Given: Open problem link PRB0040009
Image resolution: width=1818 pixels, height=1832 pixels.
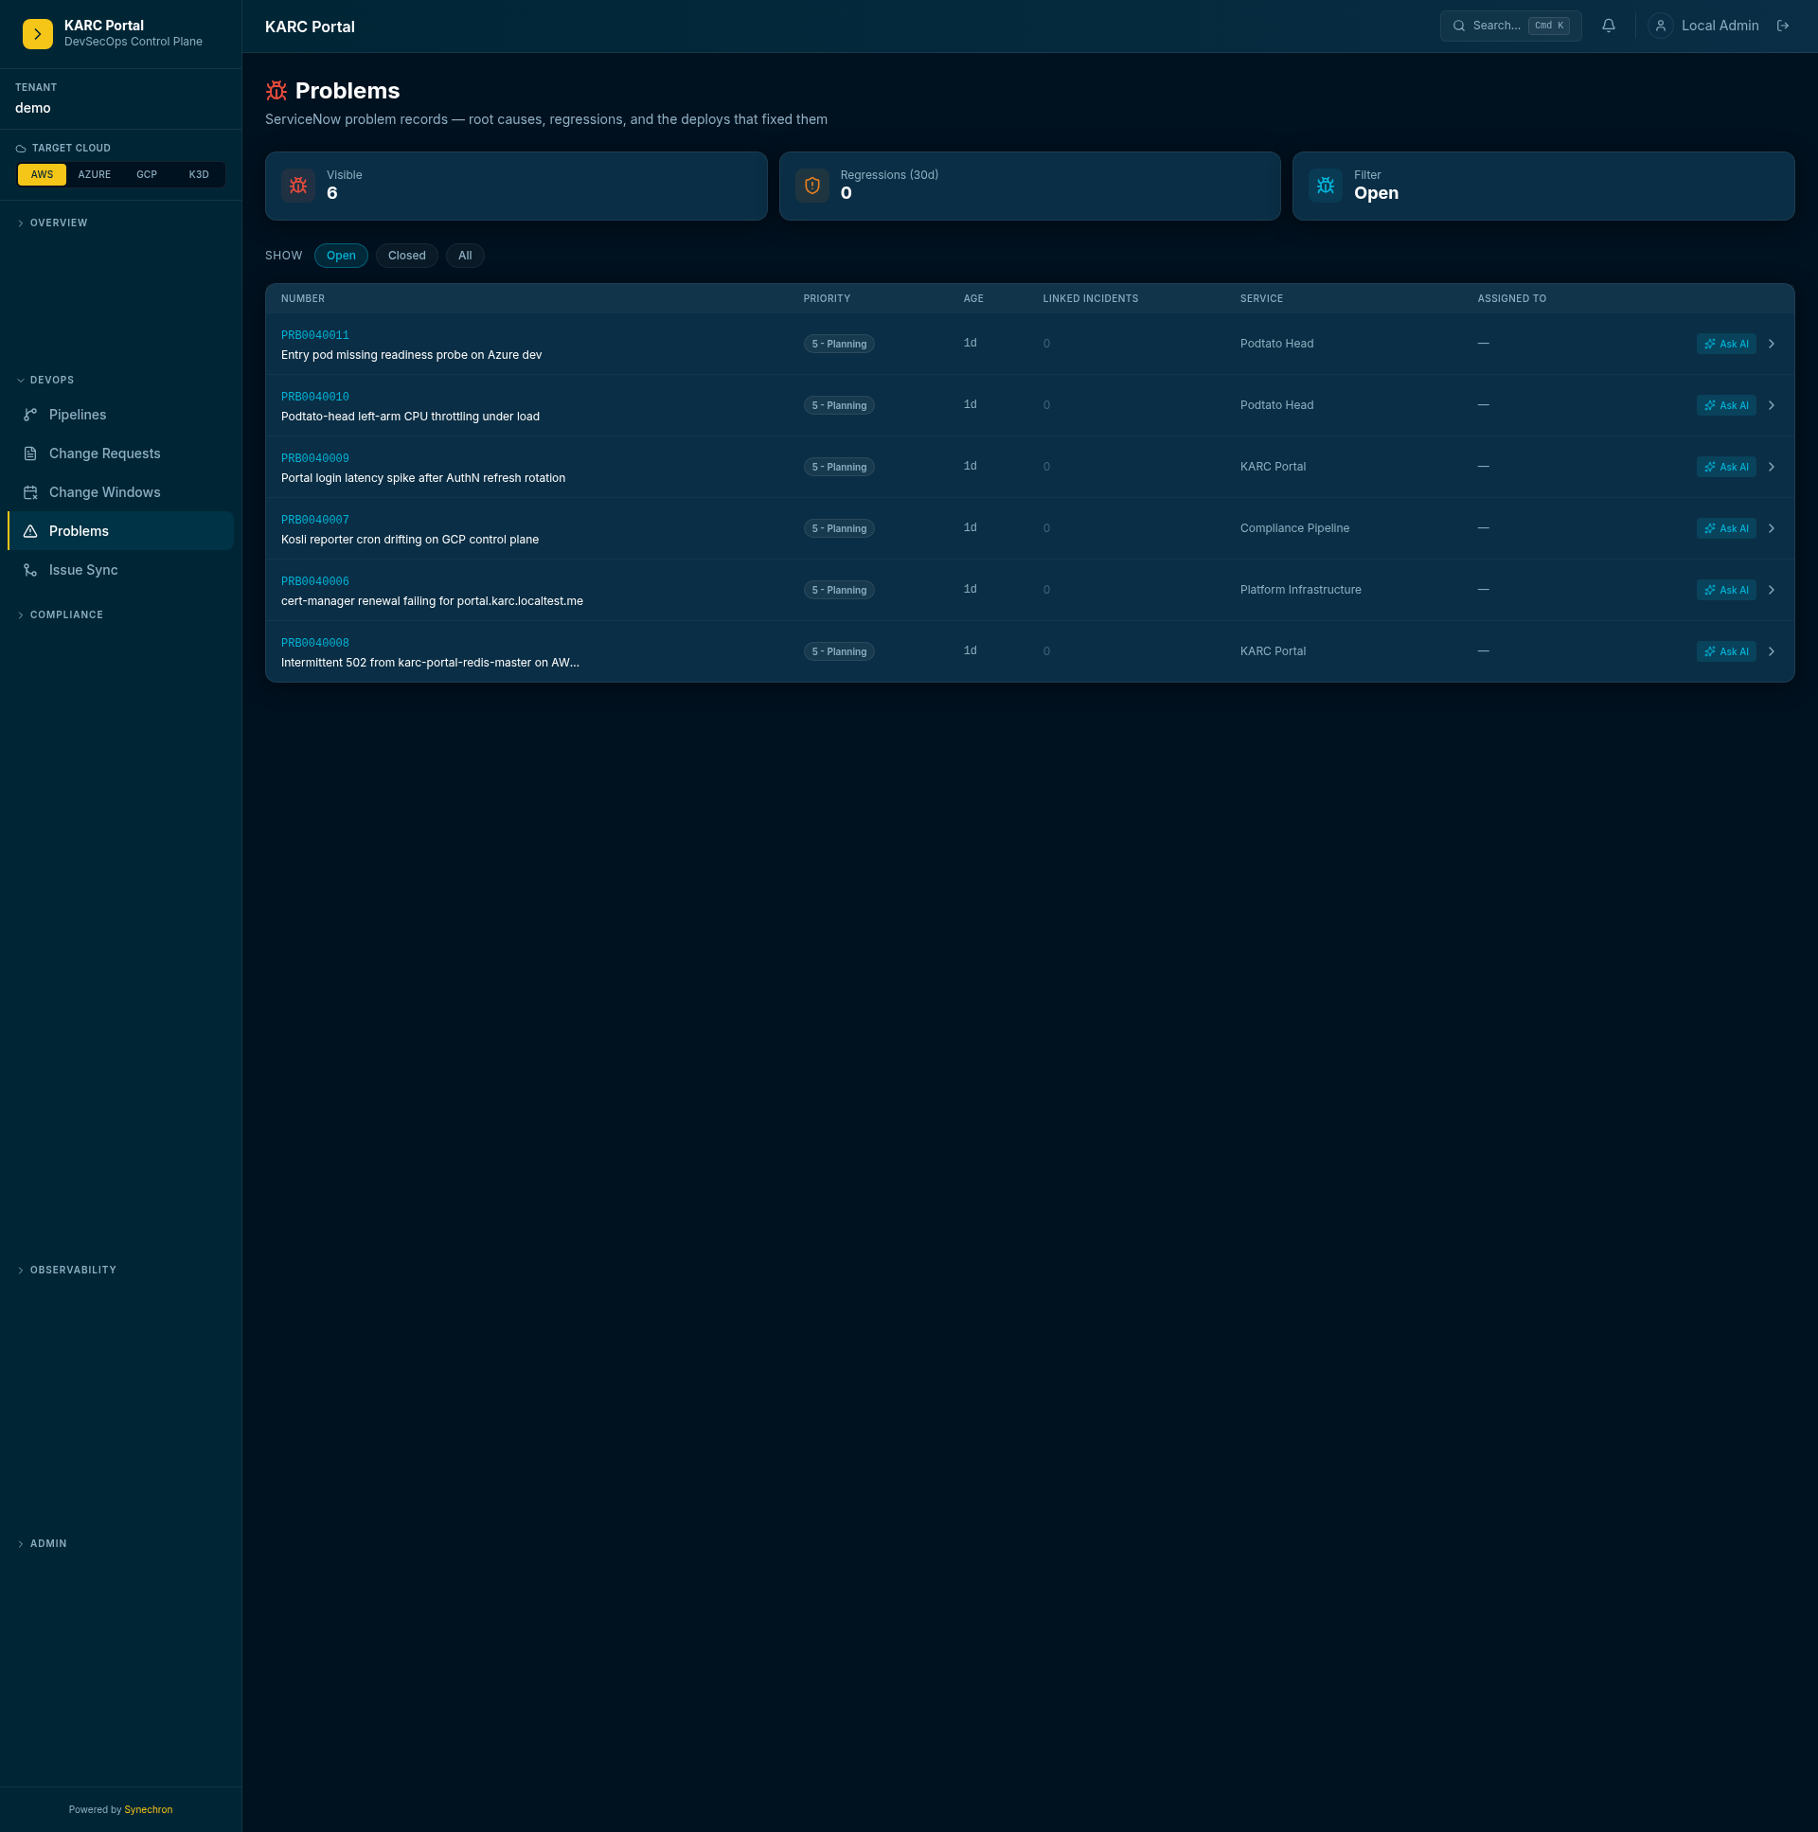Looking at the screenshot, I should click(x=315, y=459).
